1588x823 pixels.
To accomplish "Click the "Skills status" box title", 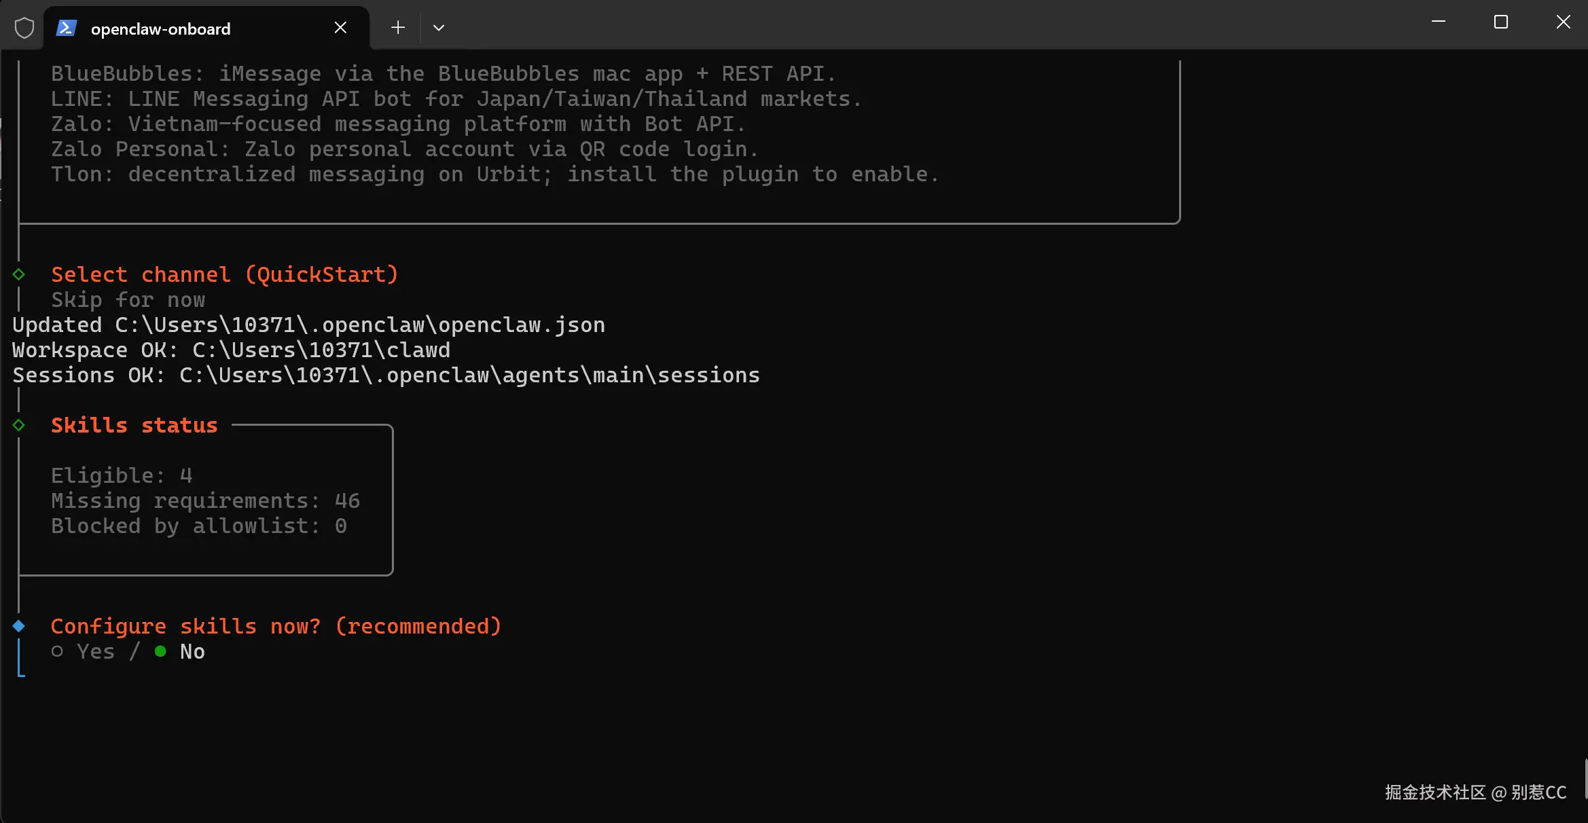I will pyautogui.click(x=134, y=425).
